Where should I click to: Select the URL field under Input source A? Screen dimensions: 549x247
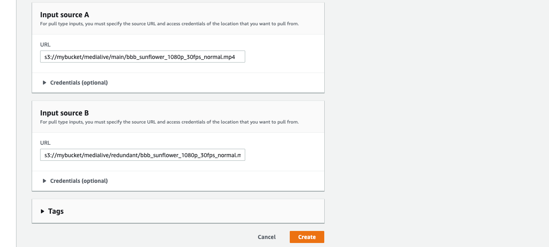142,57
